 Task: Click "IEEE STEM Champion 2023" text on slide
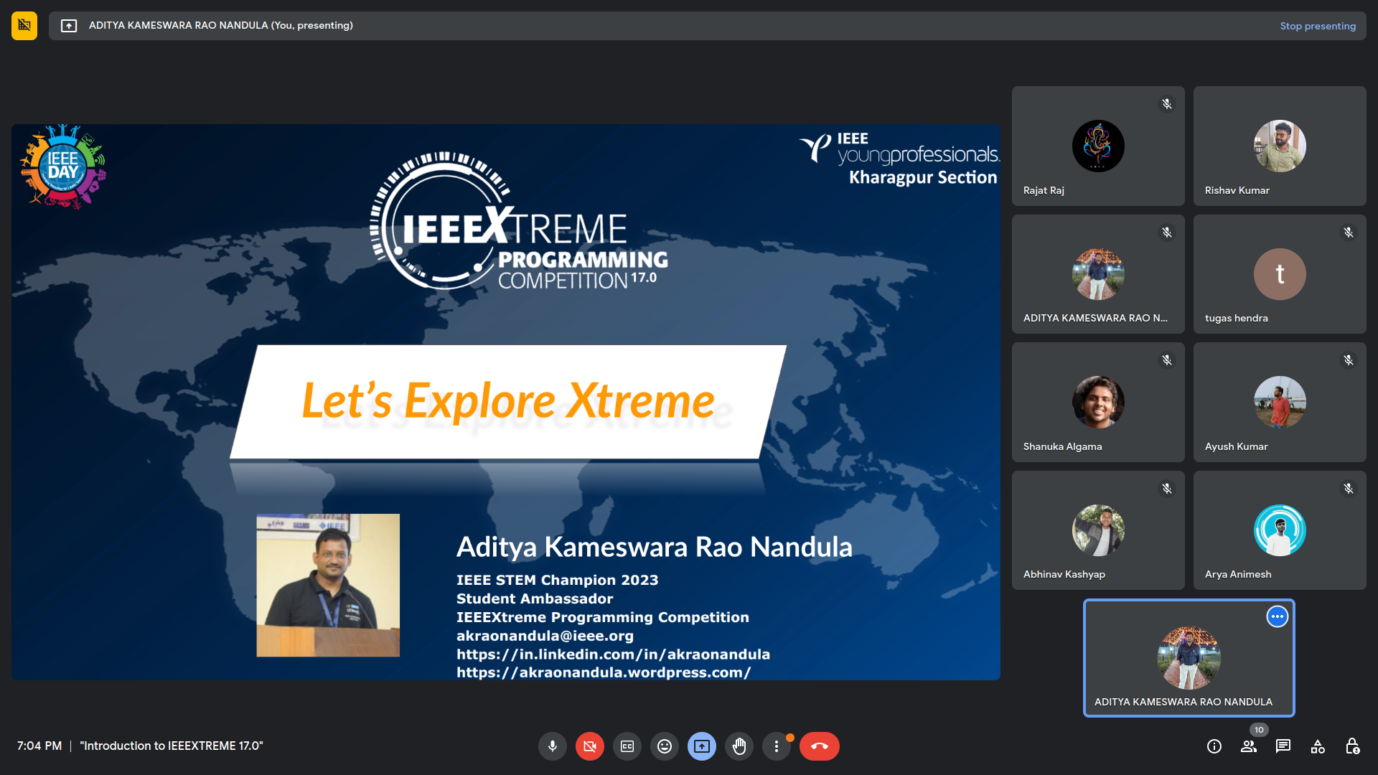click(557, 580)
